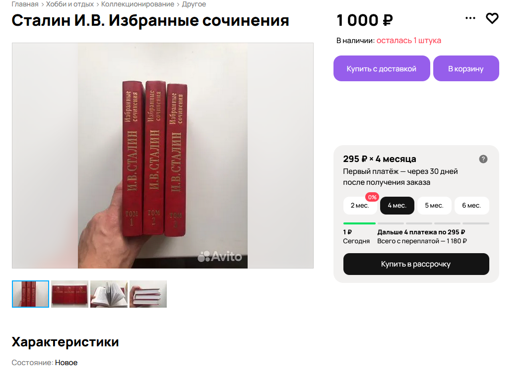Select the 4 мес. installment option
Viewport: 529px width, 380px height.
point(397,206)
